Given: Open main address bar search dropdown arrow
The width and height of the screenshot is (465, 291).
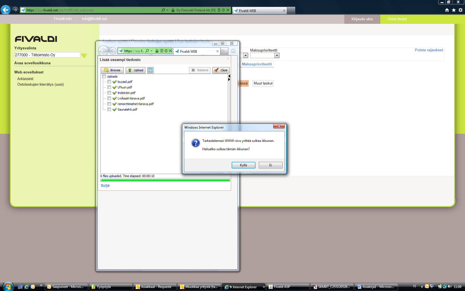Looking at the screenshot, I should [167, 10].
